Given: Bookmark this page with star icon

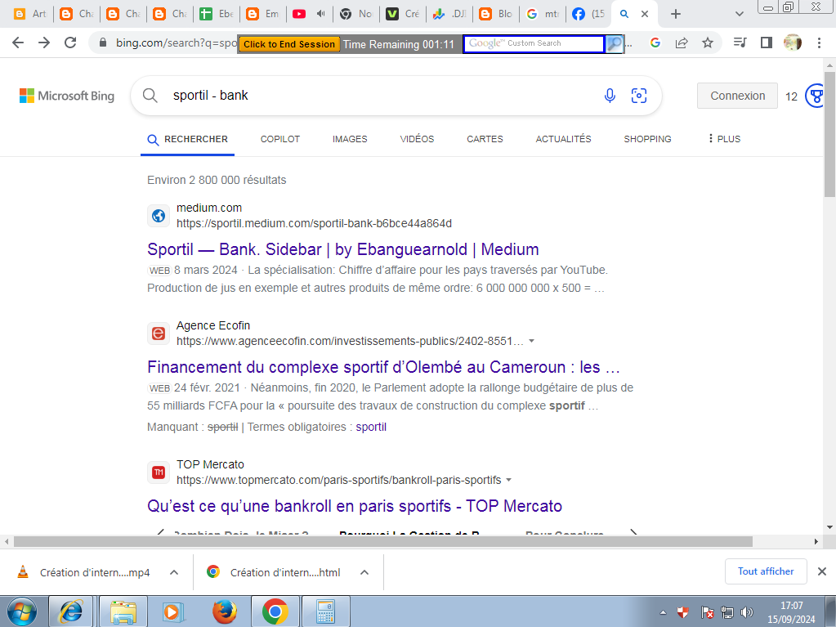Looking at the screenshot, I should tap(707, 43).
